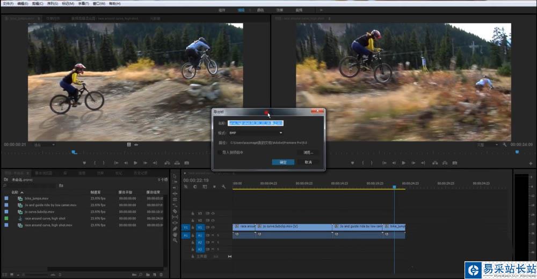
Task: Open Source monitor zoom level dropdown
Action: [x=43, y=145]
